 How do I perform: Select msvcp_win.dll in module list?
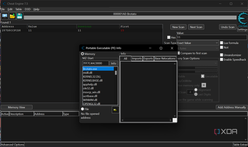[x=98, y=92]
